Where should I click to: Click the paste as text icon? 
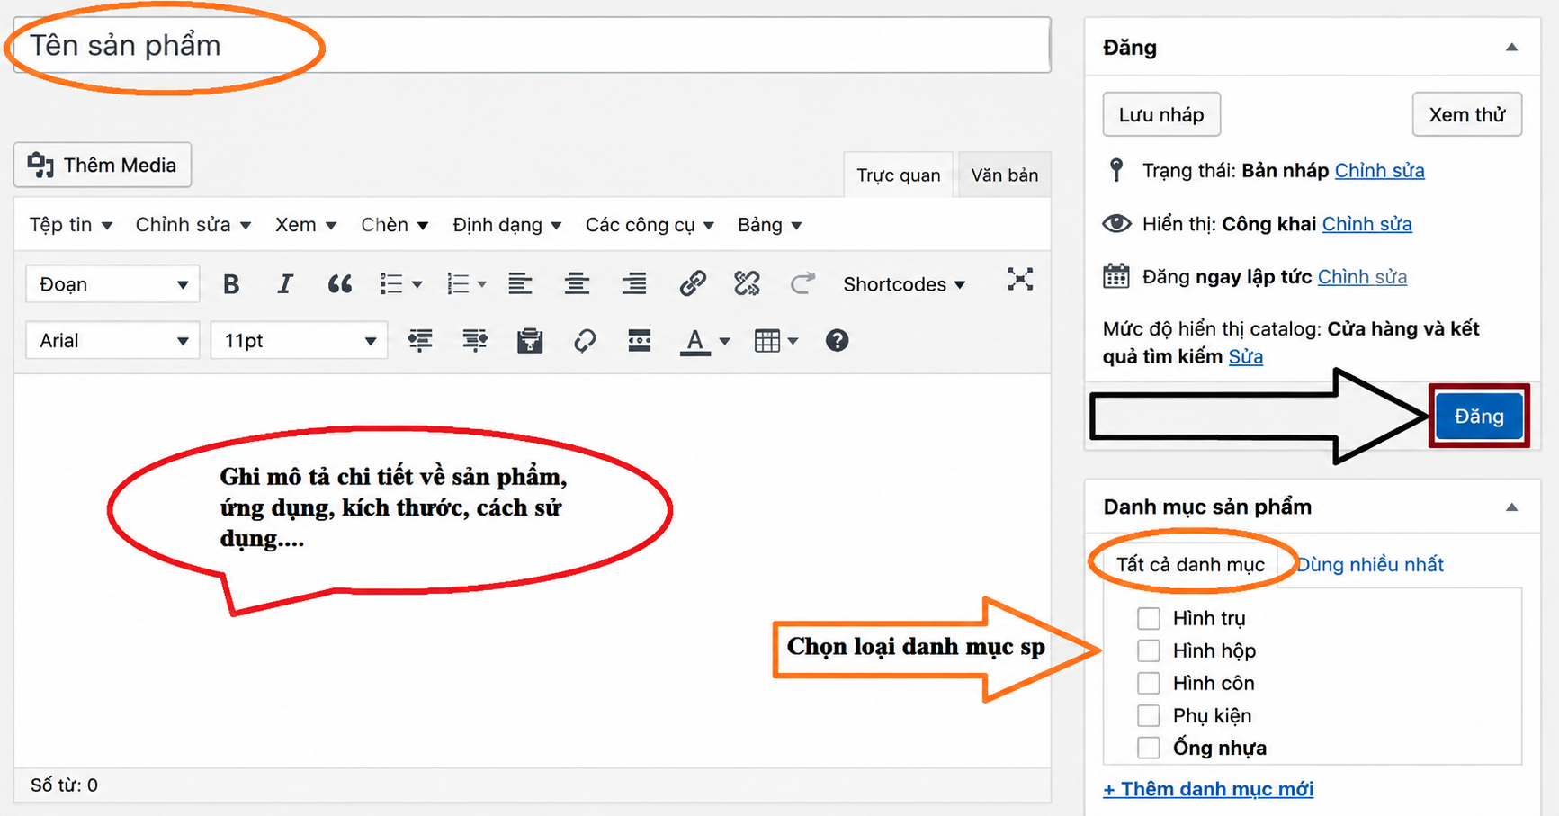pos(530,341)
